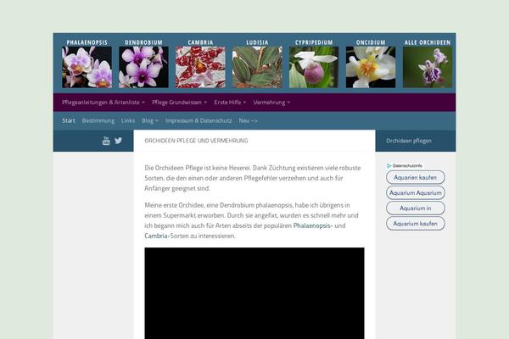Click the Ludisia header label

click(x=257, y=42)
